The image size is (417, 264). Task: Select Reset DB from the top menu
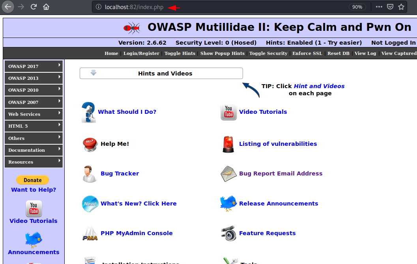click(338, 53)
